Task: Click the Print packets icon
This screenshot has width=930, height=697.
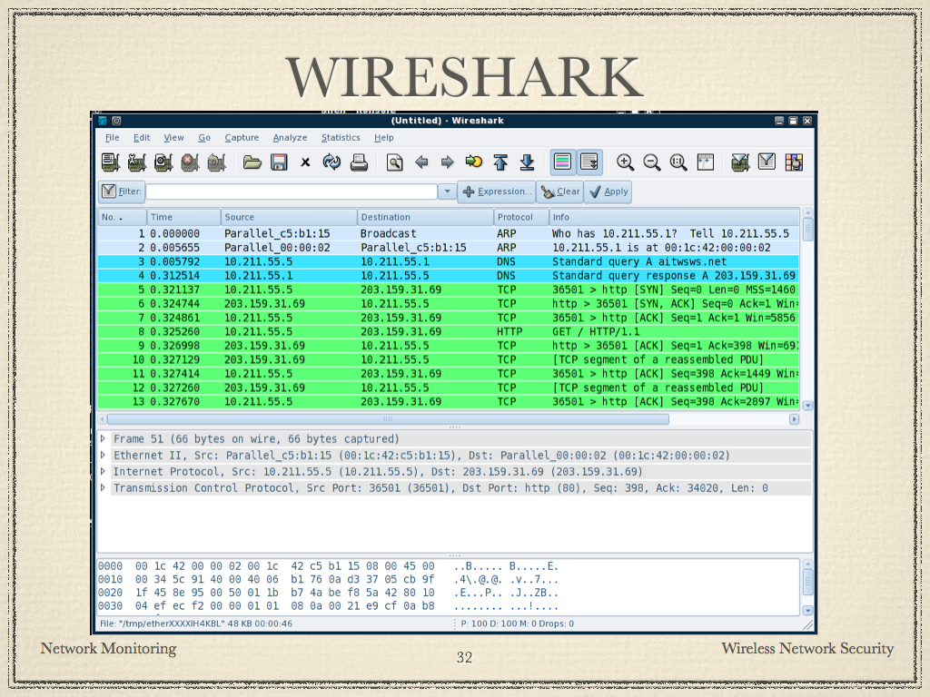Action: pyautogui.click(x=359, y=162)
